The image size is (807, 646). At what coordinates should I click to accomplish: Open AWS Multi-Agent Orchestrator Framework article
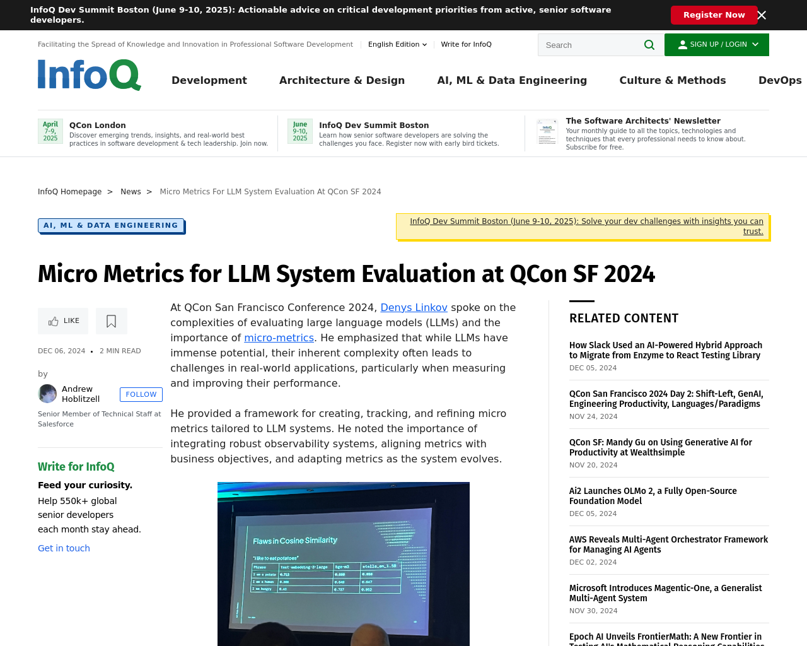tap(668, 544)
